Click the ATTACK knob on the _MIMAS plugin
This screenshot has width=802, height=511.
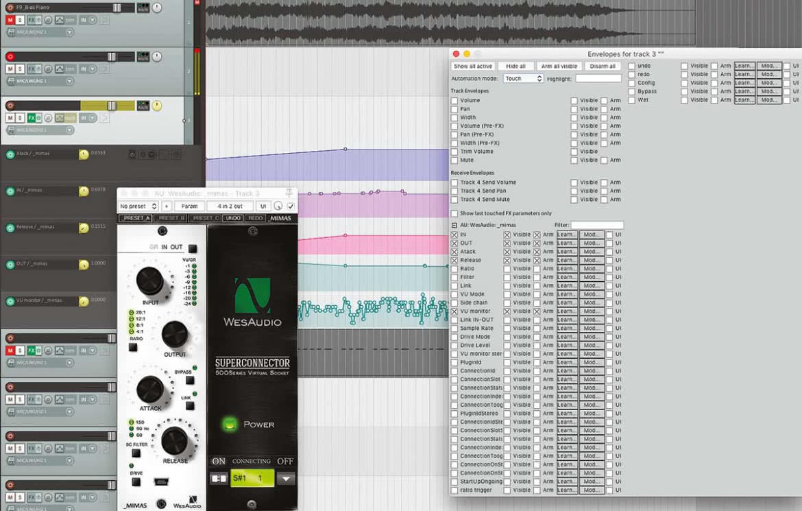point(150,389)
